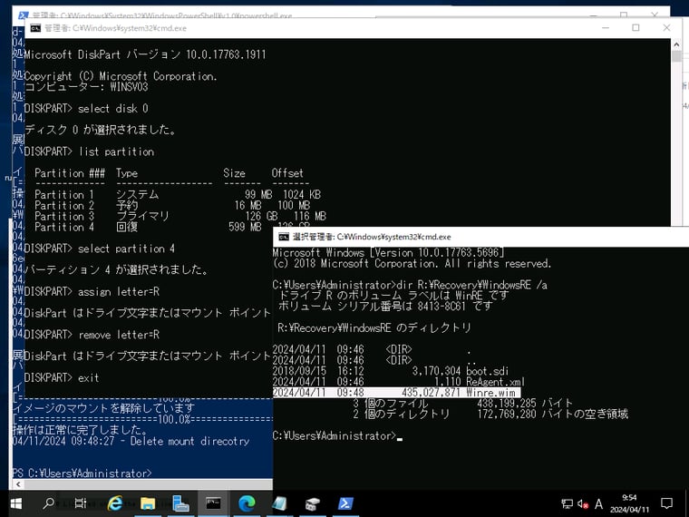Click the highlighted Winre.wim line
The height and width of the screenshot is (517, 689).
pyautogui.click(x=397, y=392)
